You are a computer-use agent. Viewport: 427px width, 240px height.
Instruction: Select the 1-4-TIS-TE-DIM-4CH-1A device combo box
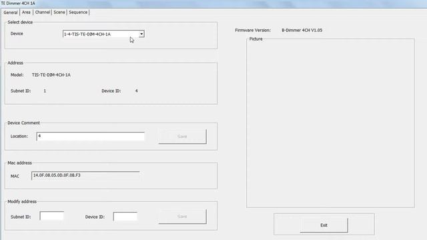(103, 34)
